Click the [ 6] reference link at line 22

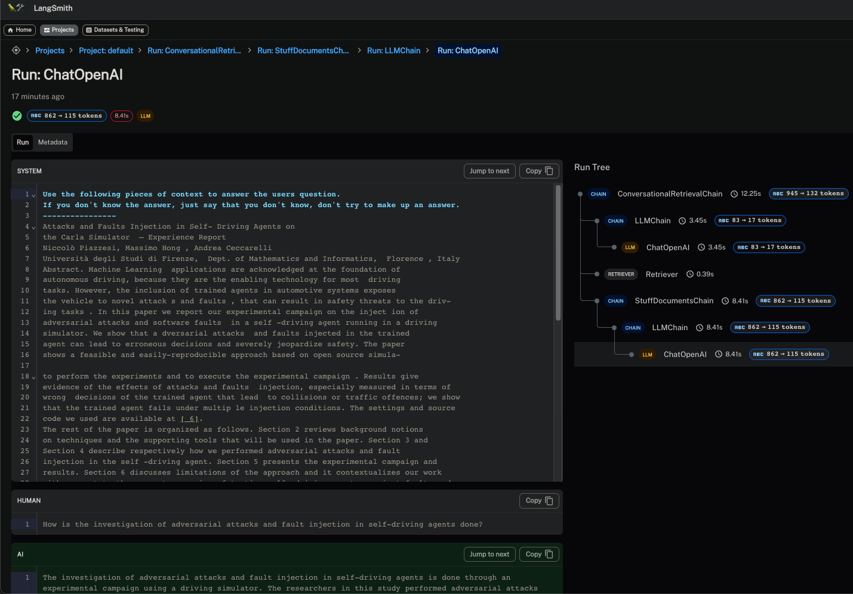point(190,419)
